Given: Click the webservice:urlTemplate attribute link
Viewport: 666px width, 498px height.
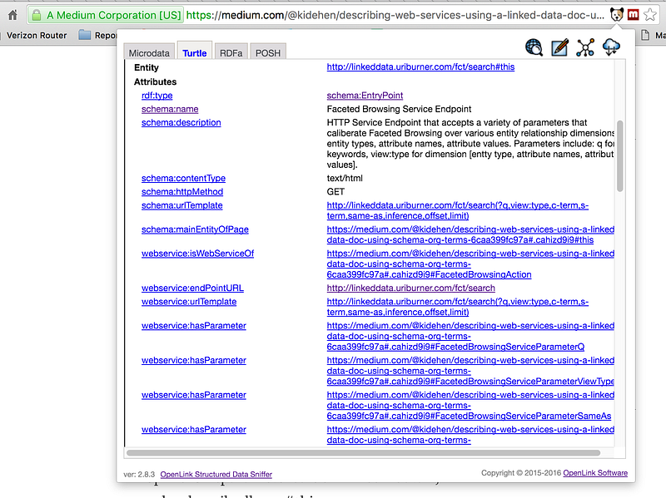Looking at the screenshot, I should pyautogui.click(x=189, y=302).
